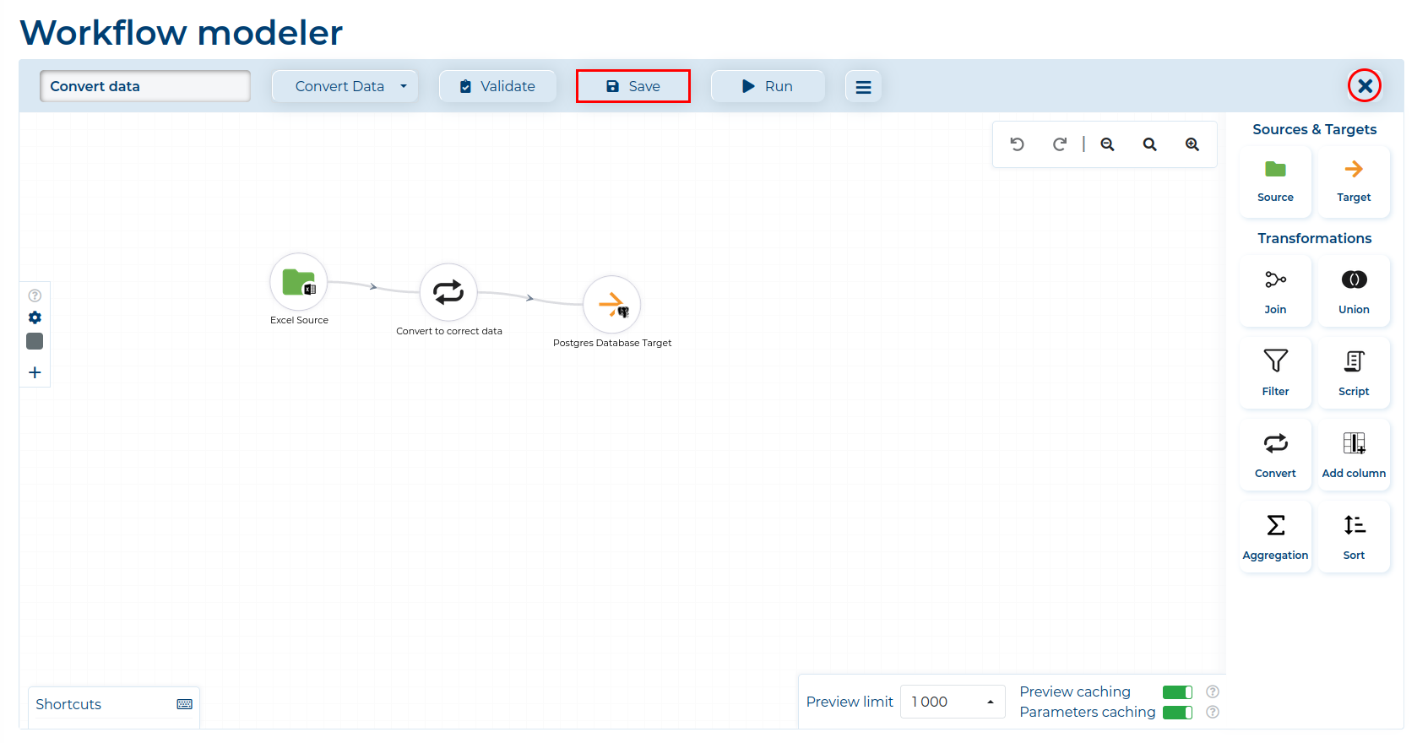Click the Save button

[633, 86]
